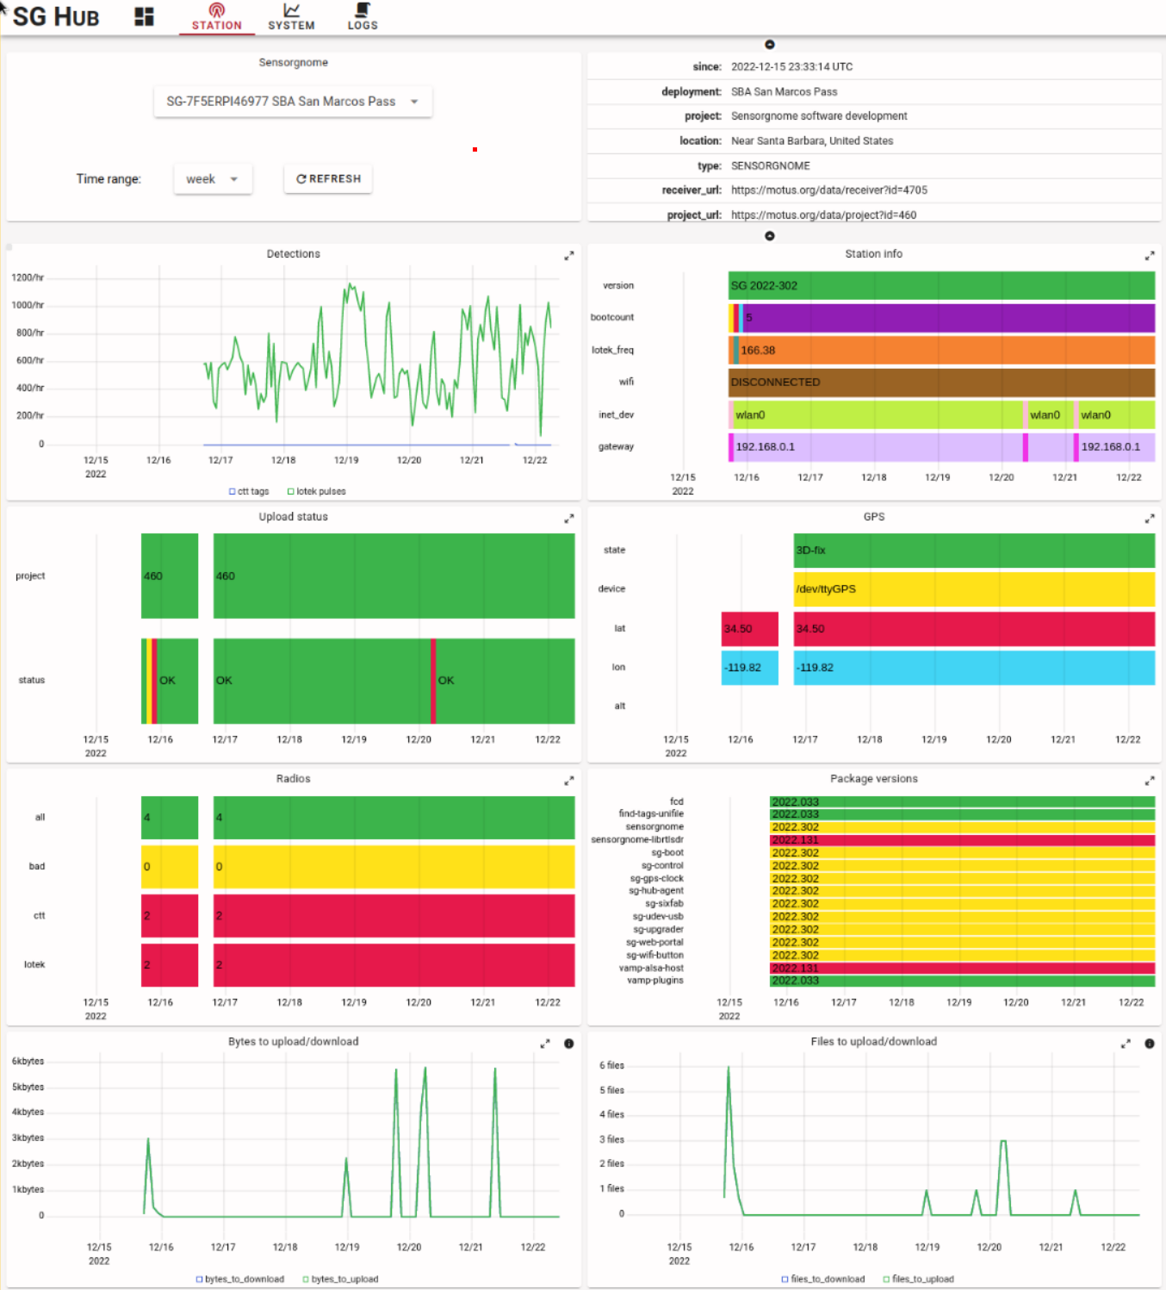Screen dimensions: 1166x1290
Task: Toggle the lotek pulses legend entry
Action: [x=315, y=491]
